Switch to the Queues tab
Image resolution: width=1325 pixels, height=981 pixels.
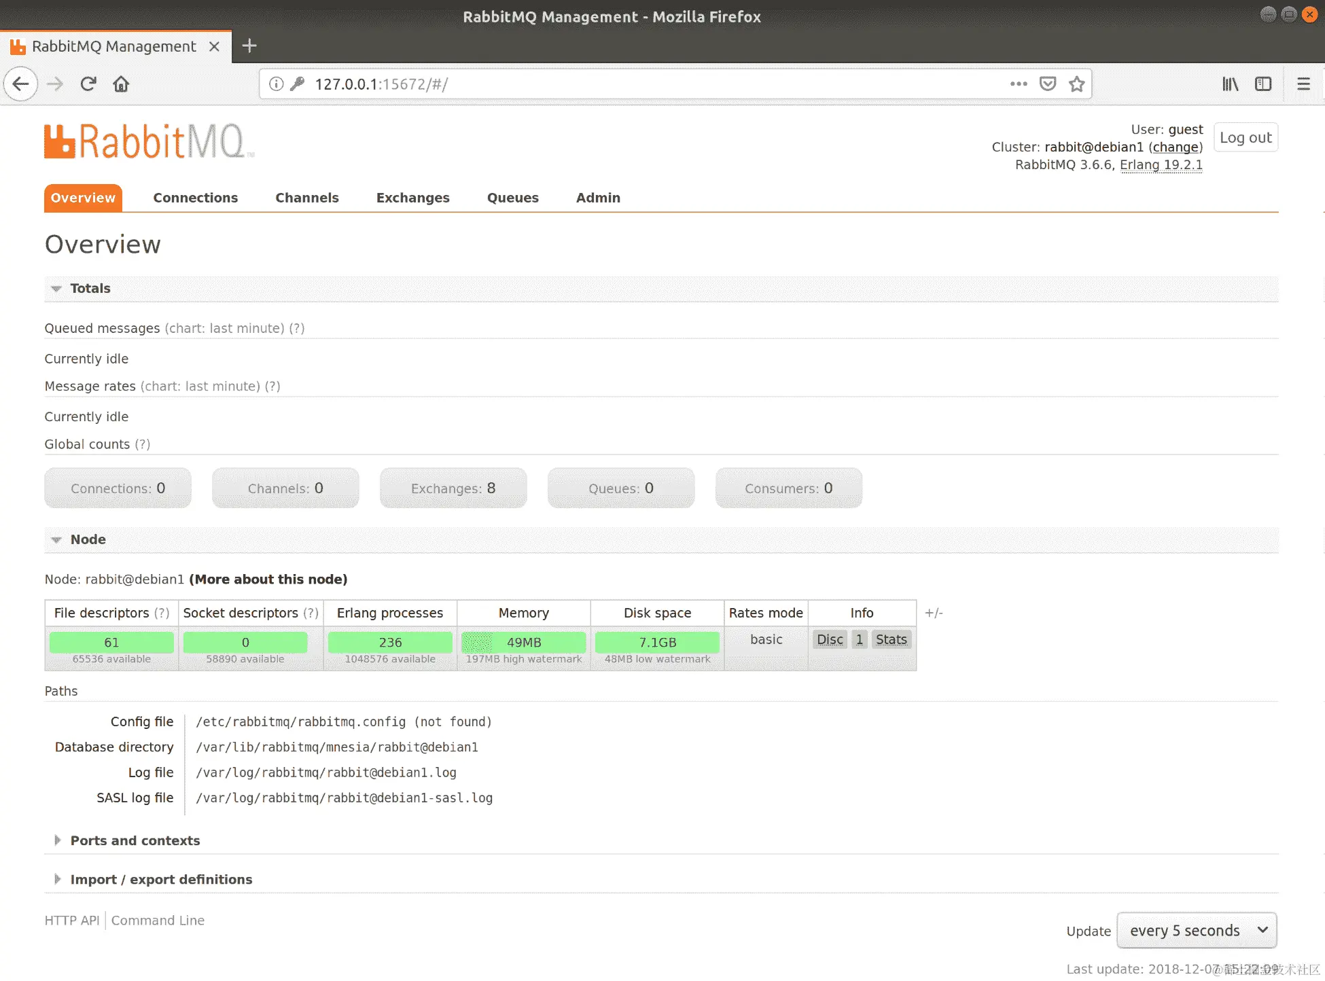[x=512, y=198]
